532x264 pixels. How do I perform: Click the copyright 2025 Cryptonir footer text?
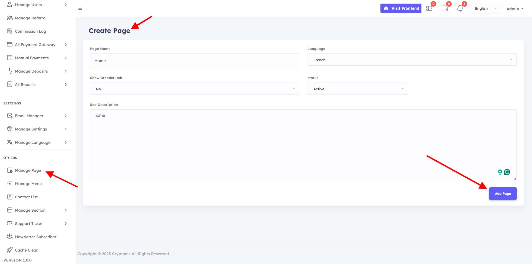(124, 254)
